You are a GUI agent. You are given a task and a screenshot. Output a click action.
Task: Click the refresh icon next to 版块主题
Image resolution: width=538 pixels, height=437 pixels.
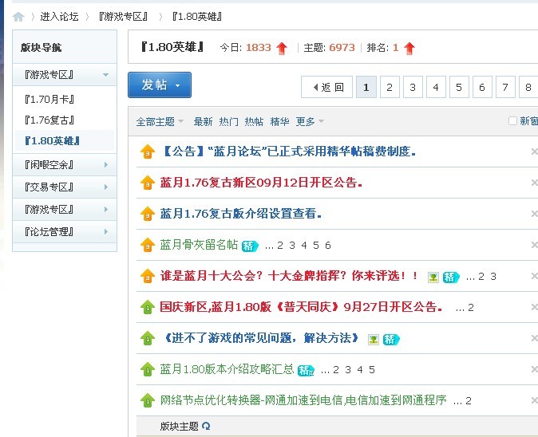pyautogui.click(x=206, y=427)
